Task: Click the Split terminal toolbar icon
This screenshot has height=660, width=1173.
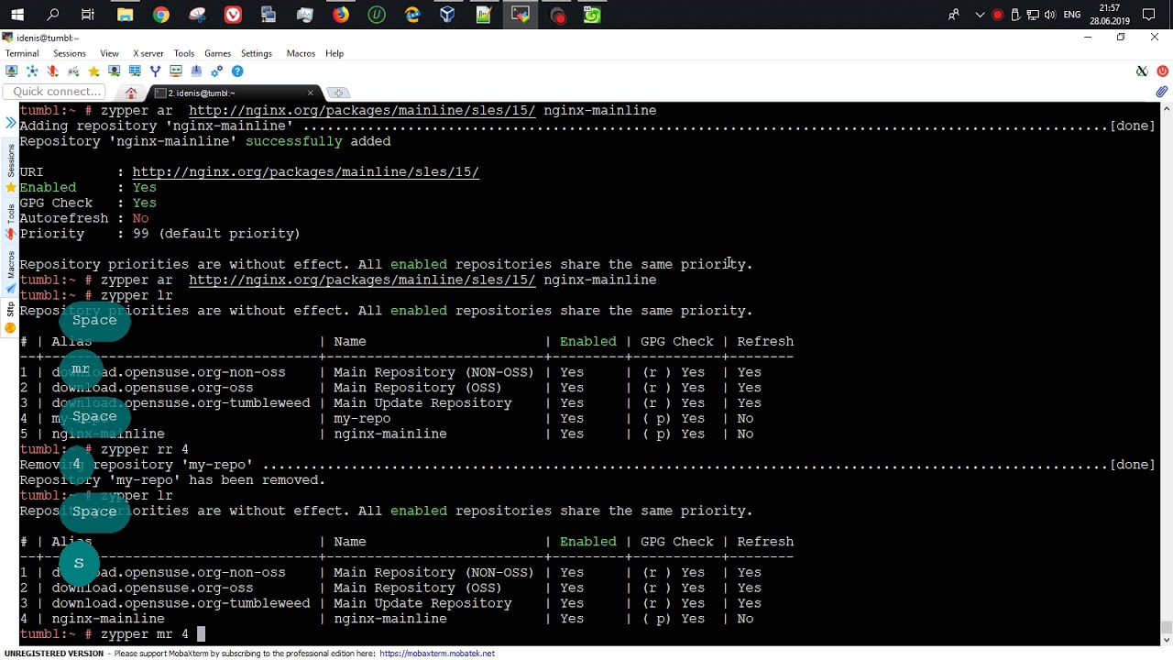Action: pyautogui.click(x=135, y=71)
